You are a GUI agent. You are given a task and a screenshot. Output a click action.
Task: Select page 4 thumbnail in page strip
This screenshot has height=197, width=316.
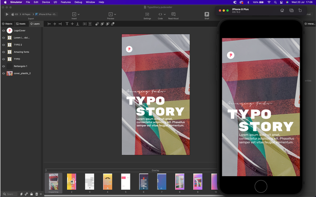[x=107, y=182]
